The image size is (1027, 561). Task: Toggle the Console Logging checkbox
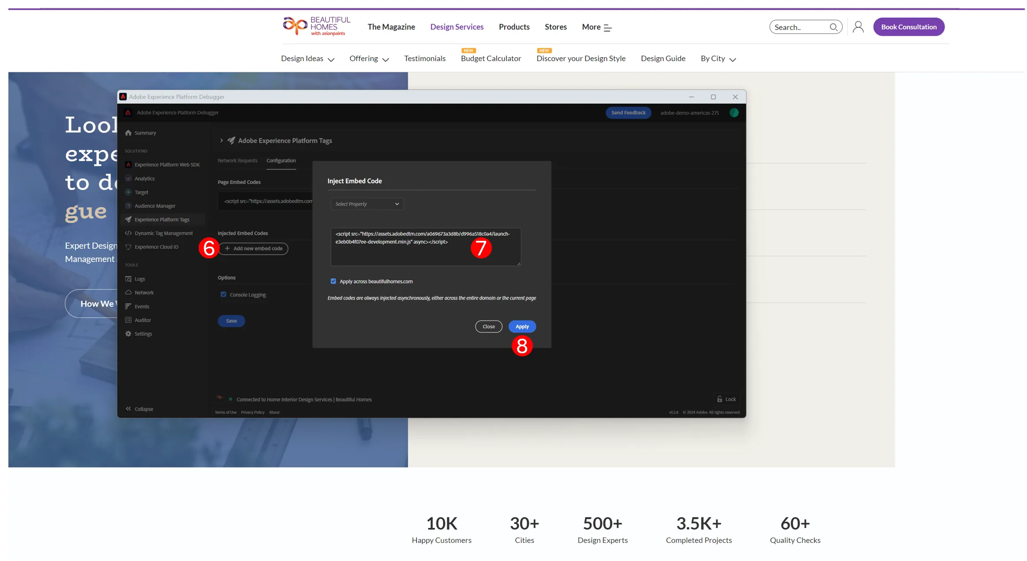[x=224, y=295]
